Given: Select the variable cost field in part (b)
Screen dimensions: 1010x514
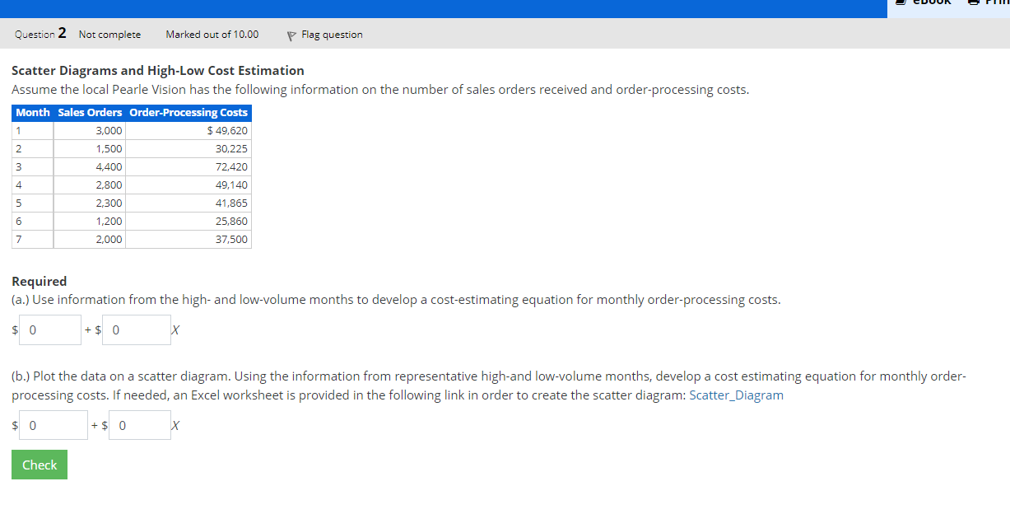Looking at the screenshot, I should (139, 425).
